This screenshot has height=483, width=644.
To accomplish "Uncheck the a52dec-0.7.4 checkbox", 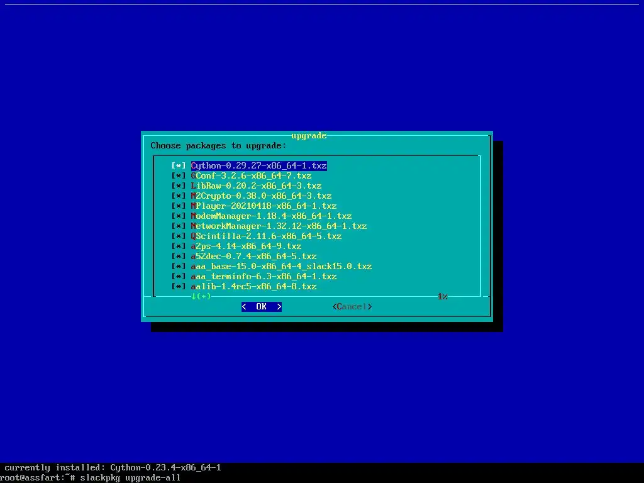I will point(179,257).
